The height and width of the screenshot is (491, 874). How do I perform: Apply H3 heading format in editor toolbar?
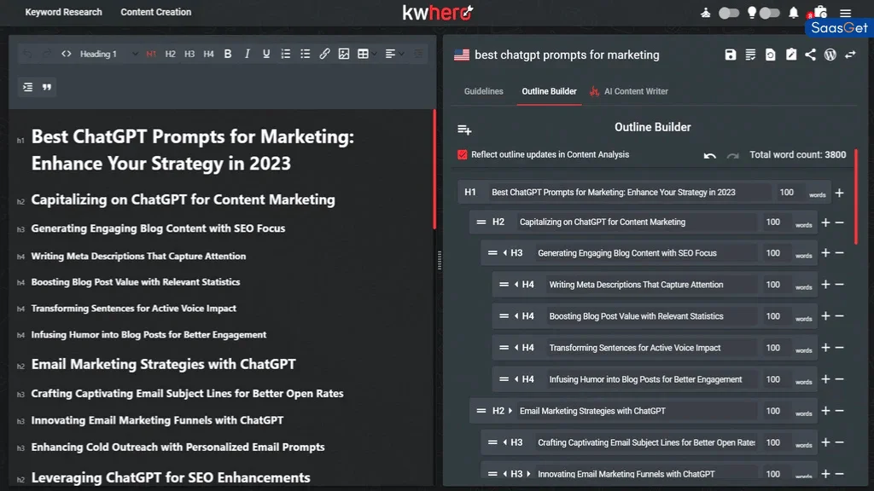pyautogui.click(x=189, y=54)
